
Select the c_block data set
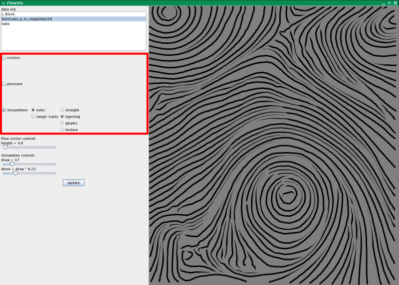[8, 14]
